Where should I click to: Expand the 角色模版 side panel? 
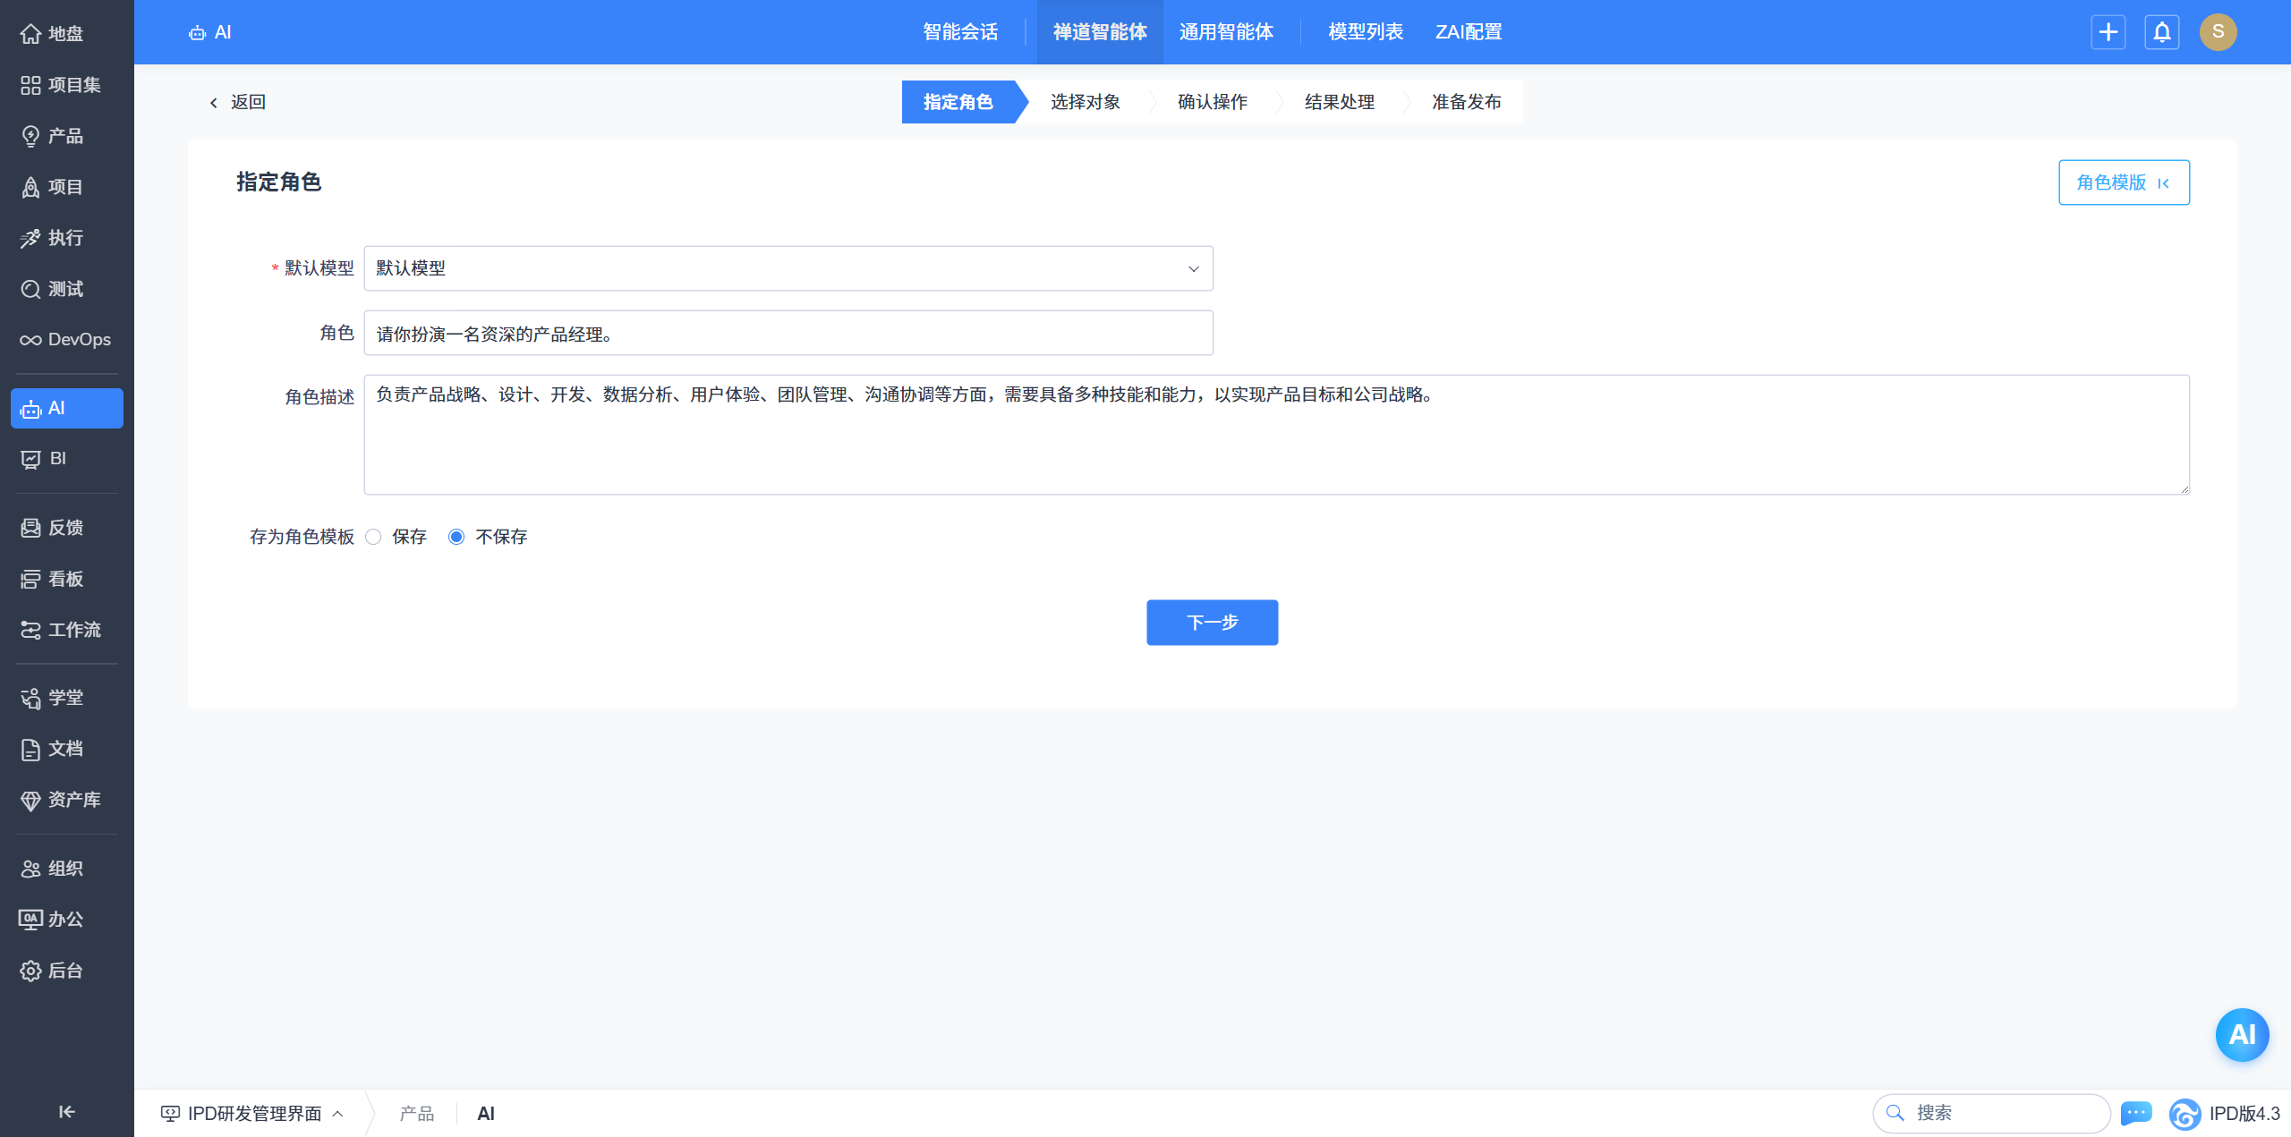point(2123,182)
